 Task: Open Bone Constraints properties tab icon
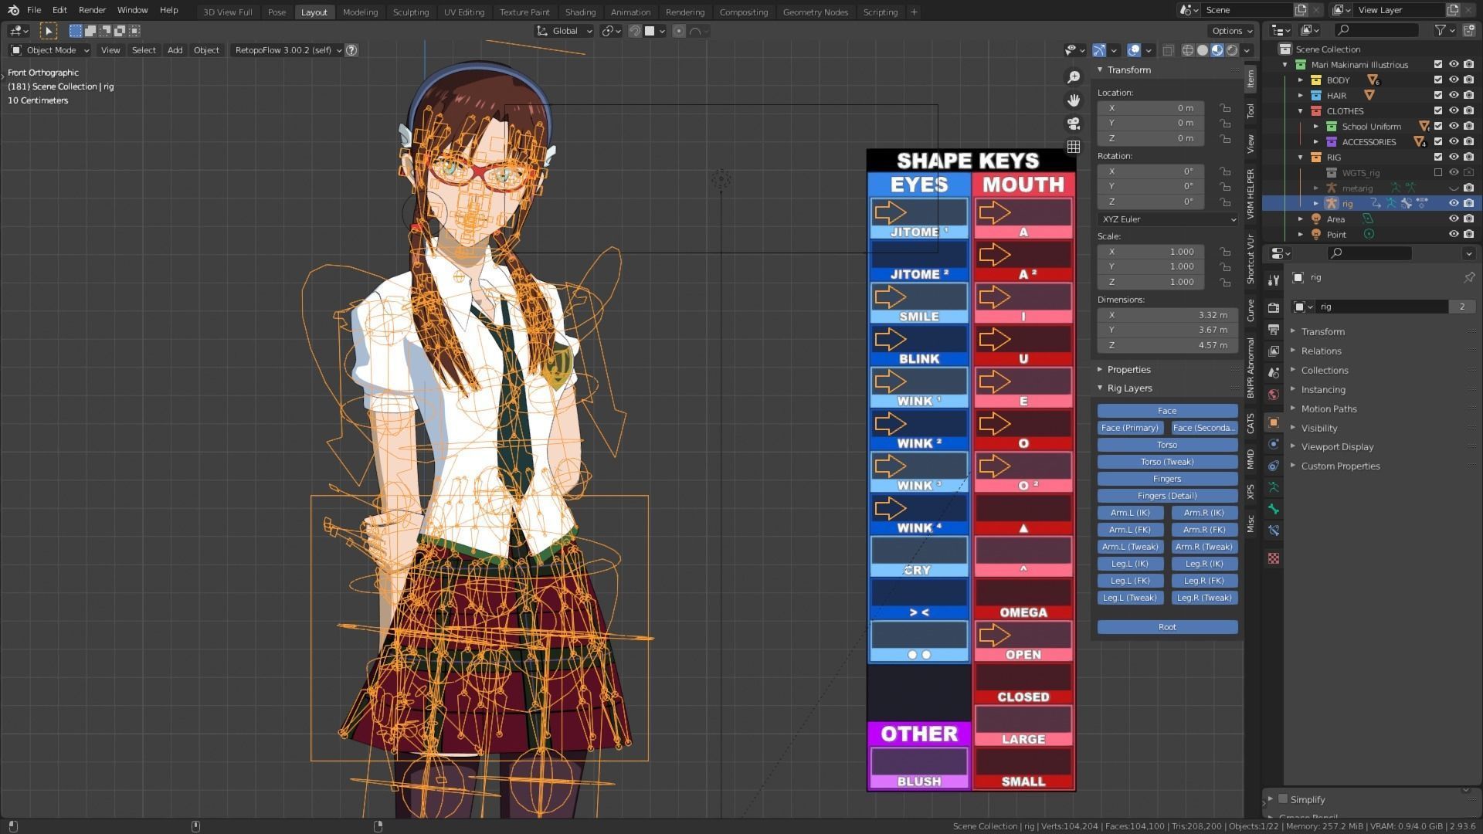(x=1274, y=531)
